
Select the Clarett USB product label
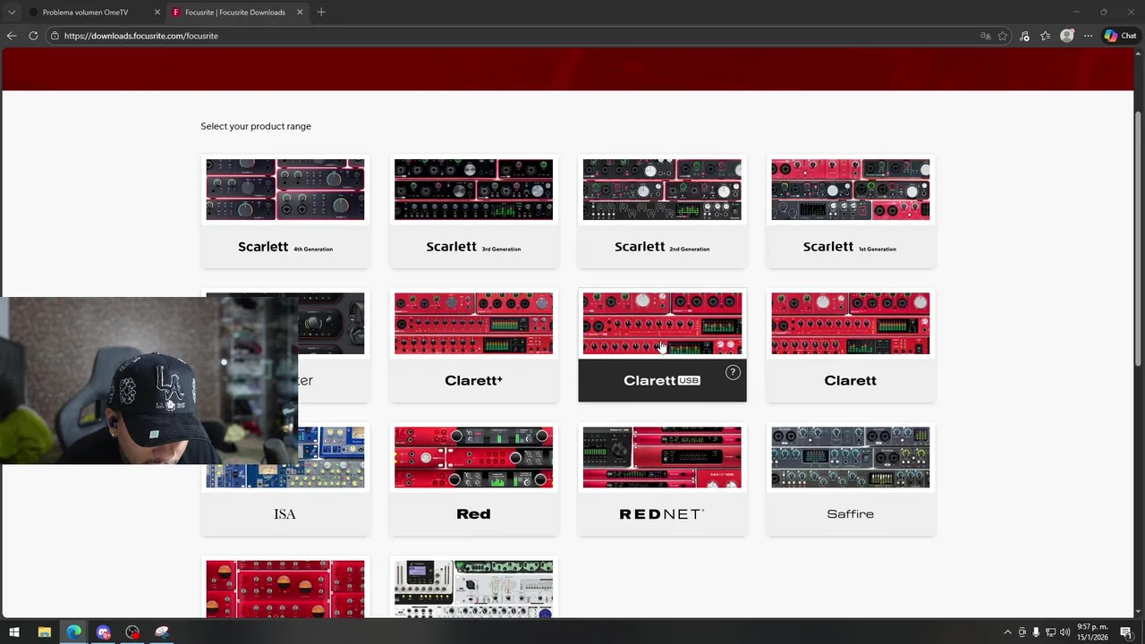(662, 380)
